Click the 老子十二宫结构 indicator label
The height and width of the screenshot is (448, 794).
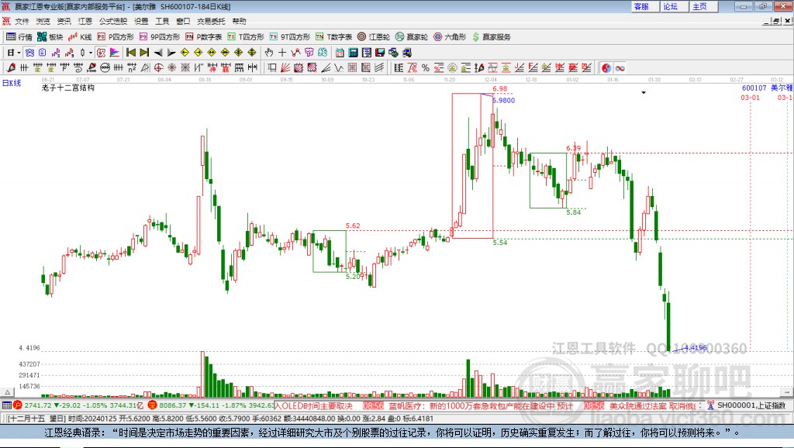point(68,88)
